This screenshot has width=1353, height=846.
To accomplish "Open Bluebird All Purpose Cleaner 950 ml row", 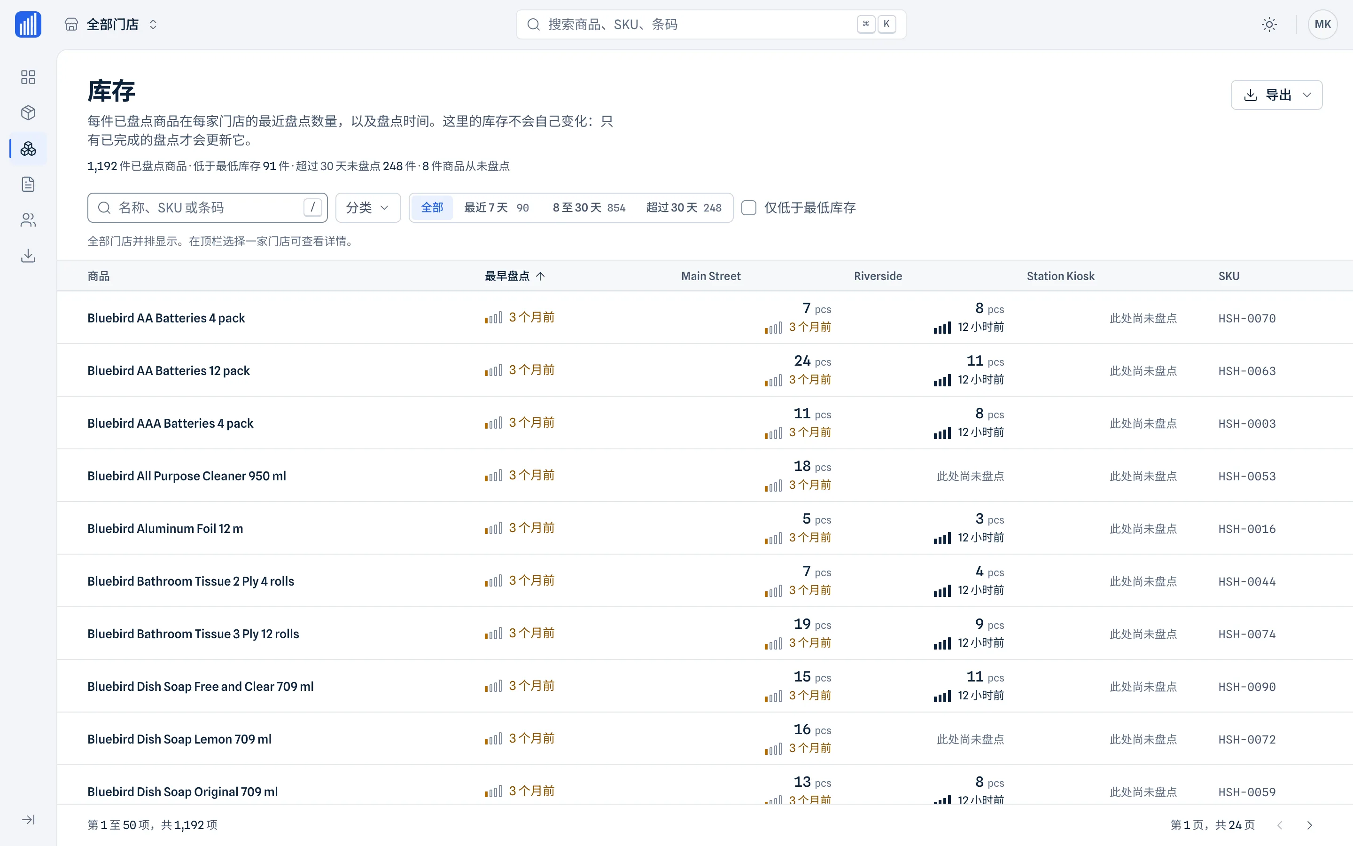I will pos(705,476).
